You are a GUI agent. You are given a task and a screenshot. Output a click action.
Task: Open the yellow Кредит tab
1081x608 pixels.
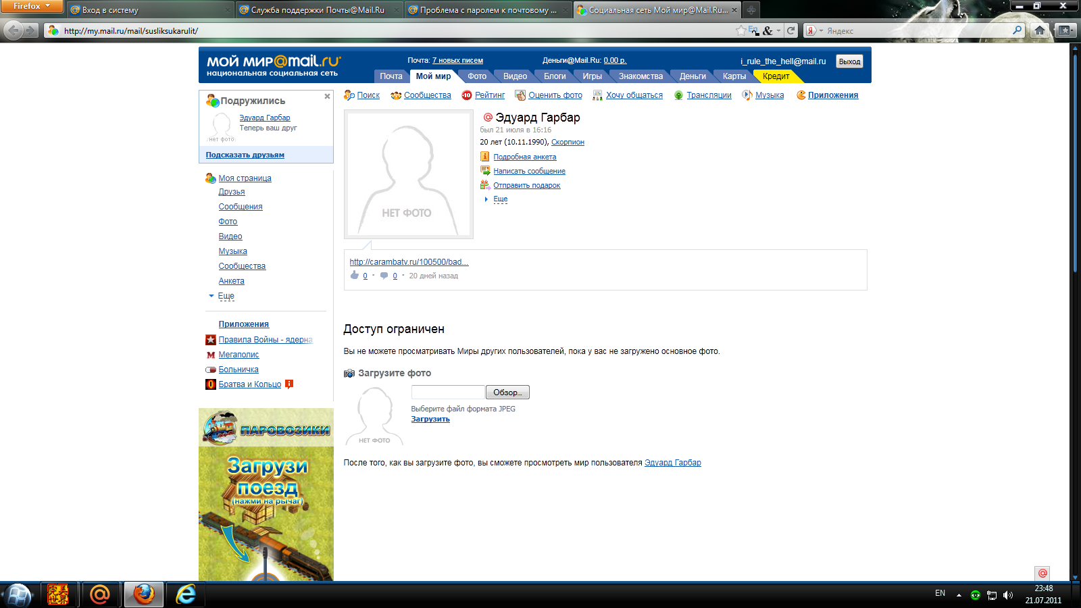click(776, 76)
